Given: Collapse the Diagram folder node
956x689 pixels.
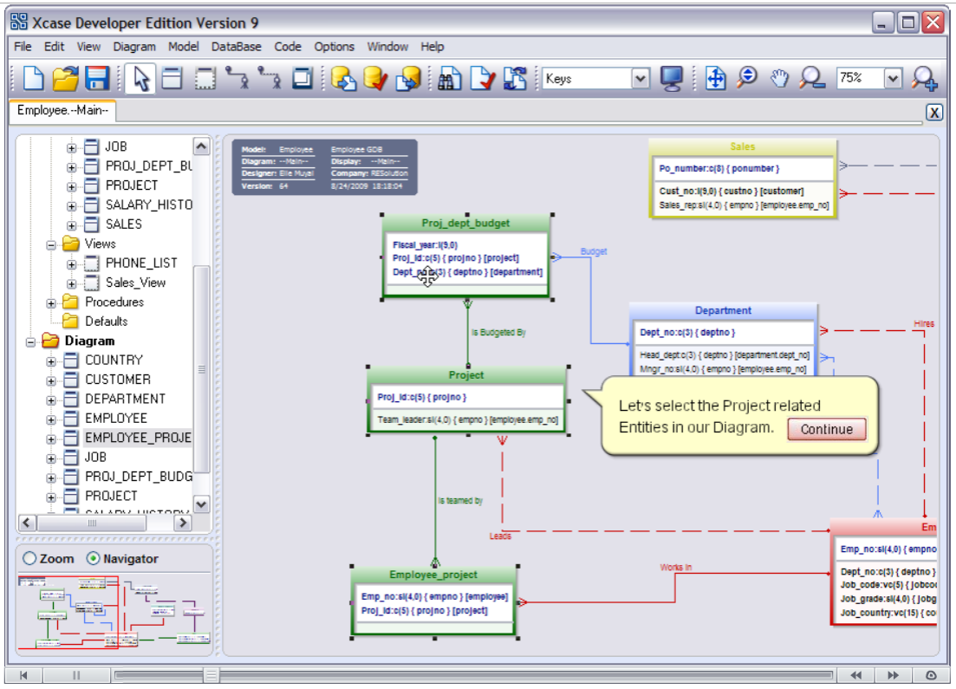Looking at the screenshot, I should (32, 341).
